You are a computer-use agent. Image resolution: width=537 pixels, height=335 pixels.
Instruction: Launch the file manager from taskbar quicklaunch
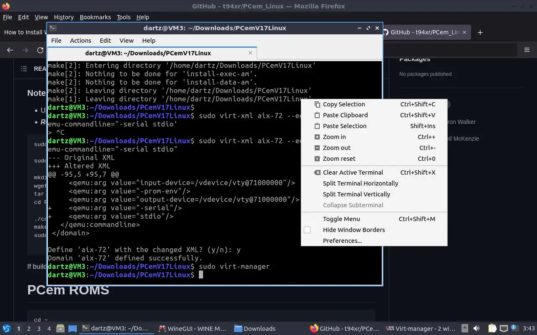pyautogui.click(x=60, y=329)
